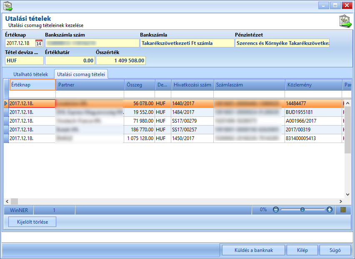Click the grid scroll-down arrow

pos(347,195)
